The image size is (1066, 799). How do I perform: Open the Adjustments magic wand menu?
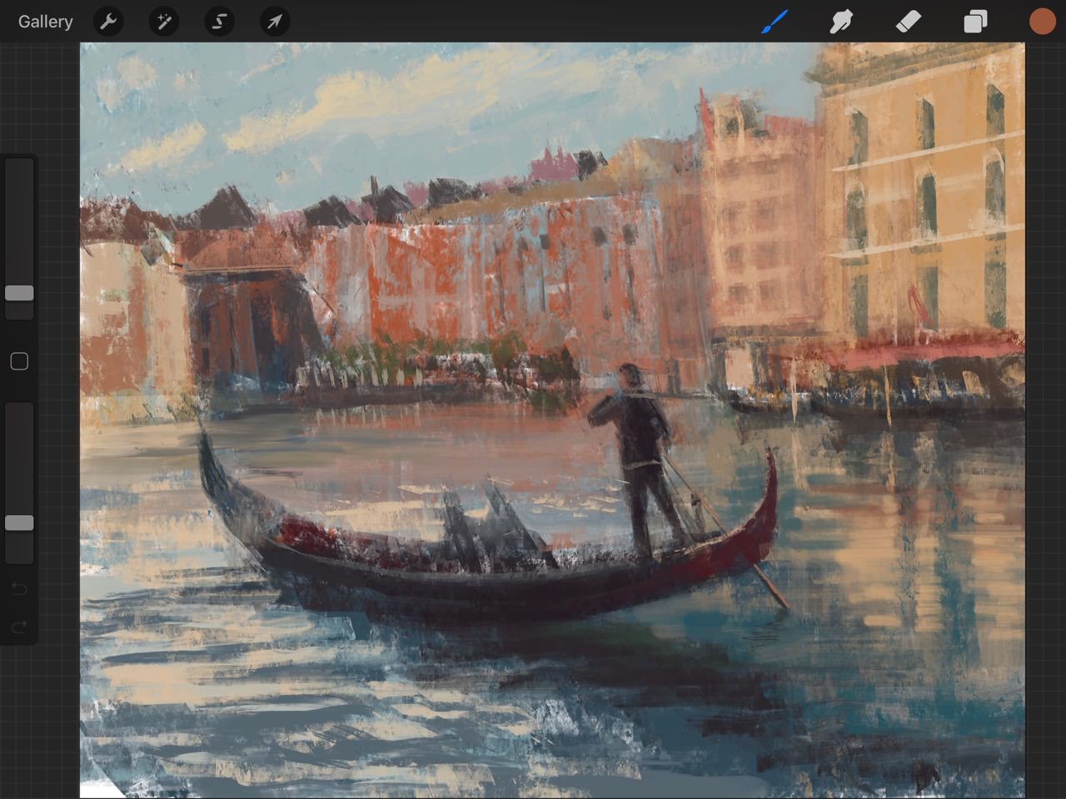pos(164,22)
